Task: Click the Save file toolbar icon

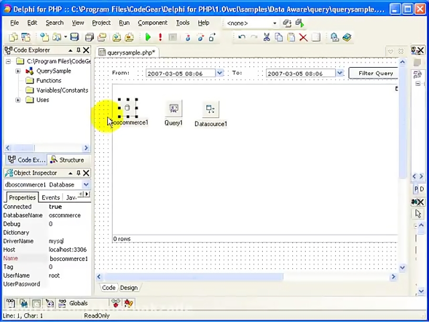Action: click(x=75, y=37)
